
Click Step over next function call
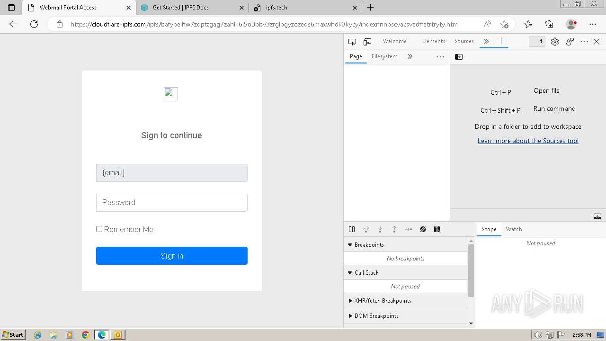tap(366, 229)
